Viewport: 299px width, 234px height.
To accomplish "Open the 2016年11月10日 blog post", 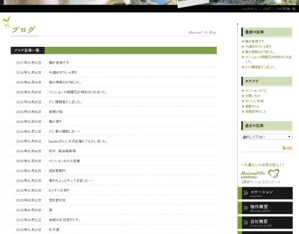I will (x=63, y=72).
